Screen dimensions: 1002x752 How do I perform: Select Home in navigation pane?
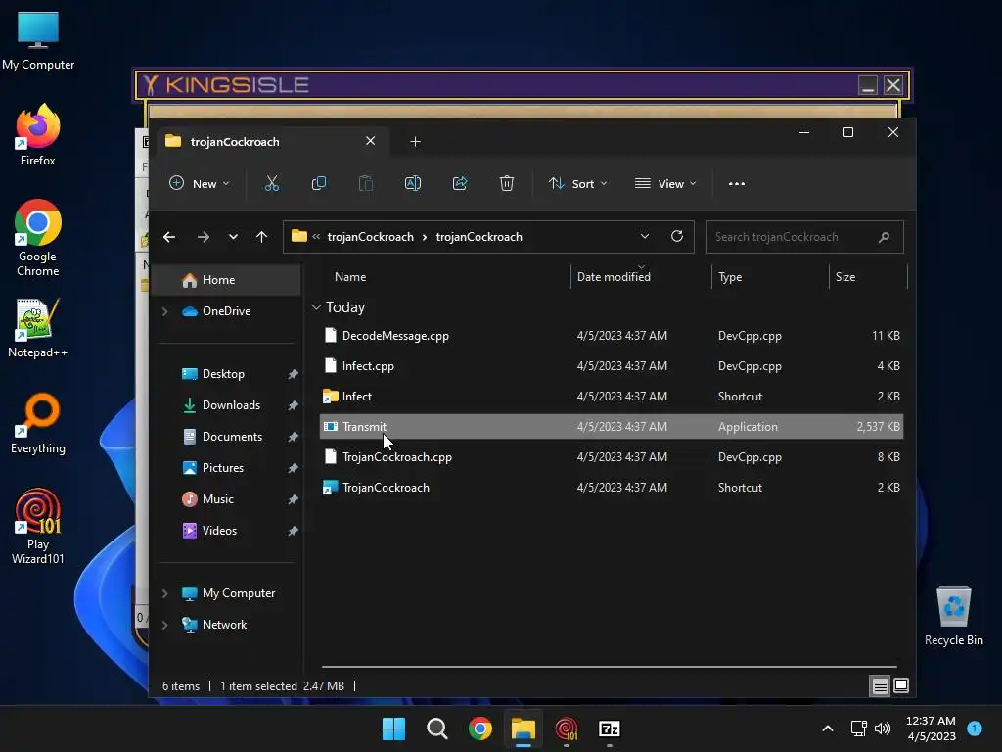pyautogui.click(x=226, y=280)
